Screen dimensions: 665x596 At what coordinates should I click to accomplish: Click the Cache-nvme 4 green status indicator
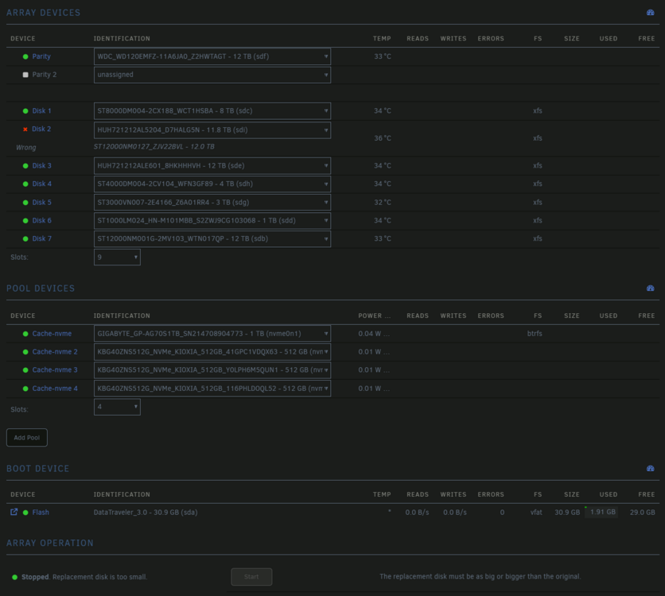tap(25, 389)
